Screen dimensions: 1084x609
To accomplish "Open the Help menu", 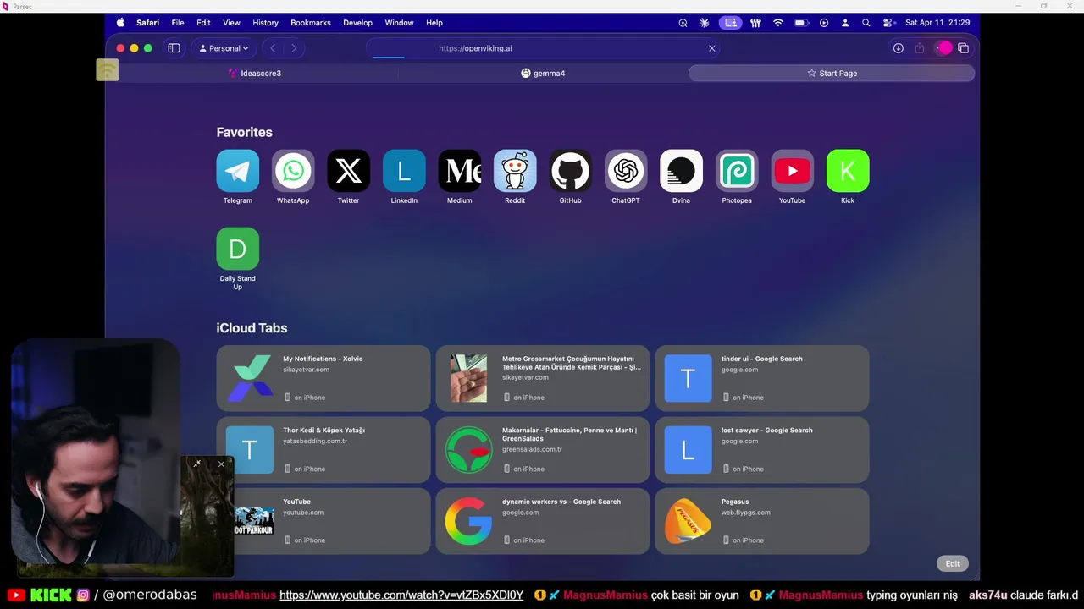I will click(x=434, y=23).
